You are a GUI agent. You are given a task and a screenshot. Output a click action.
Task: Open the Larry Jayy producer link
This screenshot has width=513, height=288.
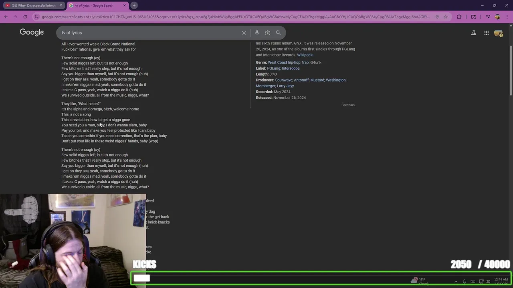[x=285, y=86]
